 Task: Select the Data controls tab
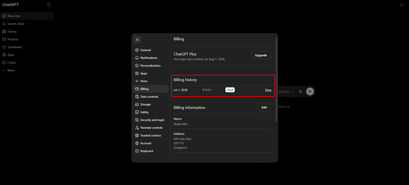tap(151, 97)
